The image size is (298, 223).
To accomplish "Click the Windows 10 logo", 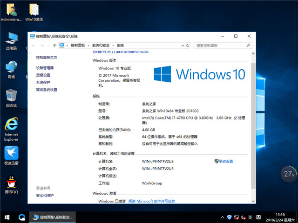I will (200, 74).
